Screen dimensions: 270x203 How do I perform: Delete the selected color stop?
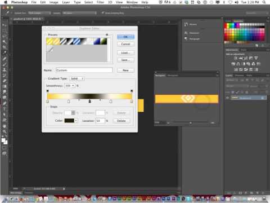point(121,121)
